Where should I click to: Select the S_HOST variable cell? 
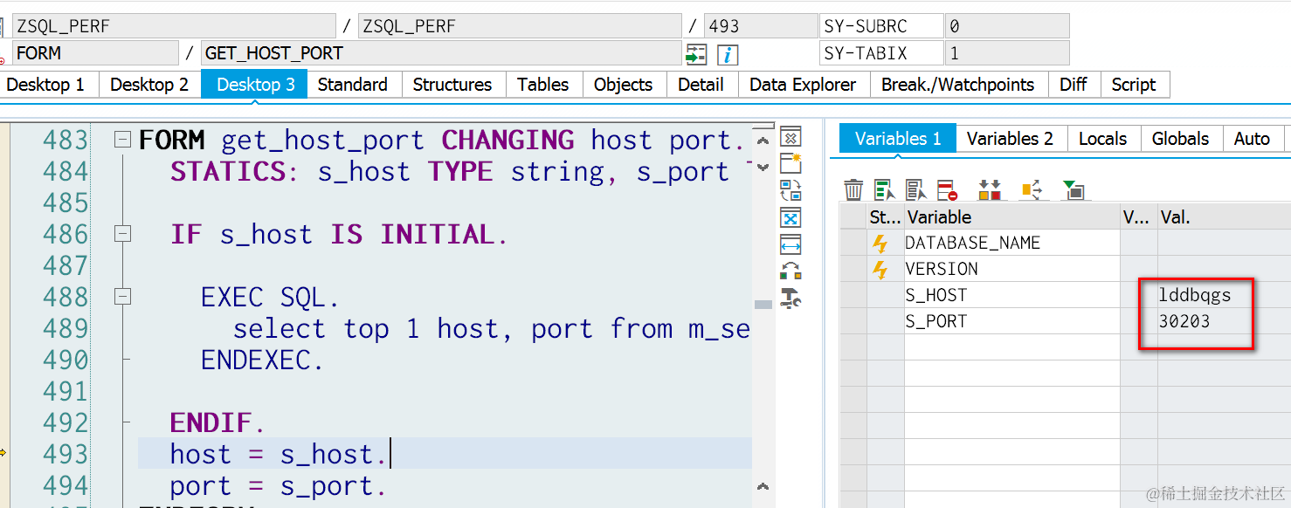1011,295
